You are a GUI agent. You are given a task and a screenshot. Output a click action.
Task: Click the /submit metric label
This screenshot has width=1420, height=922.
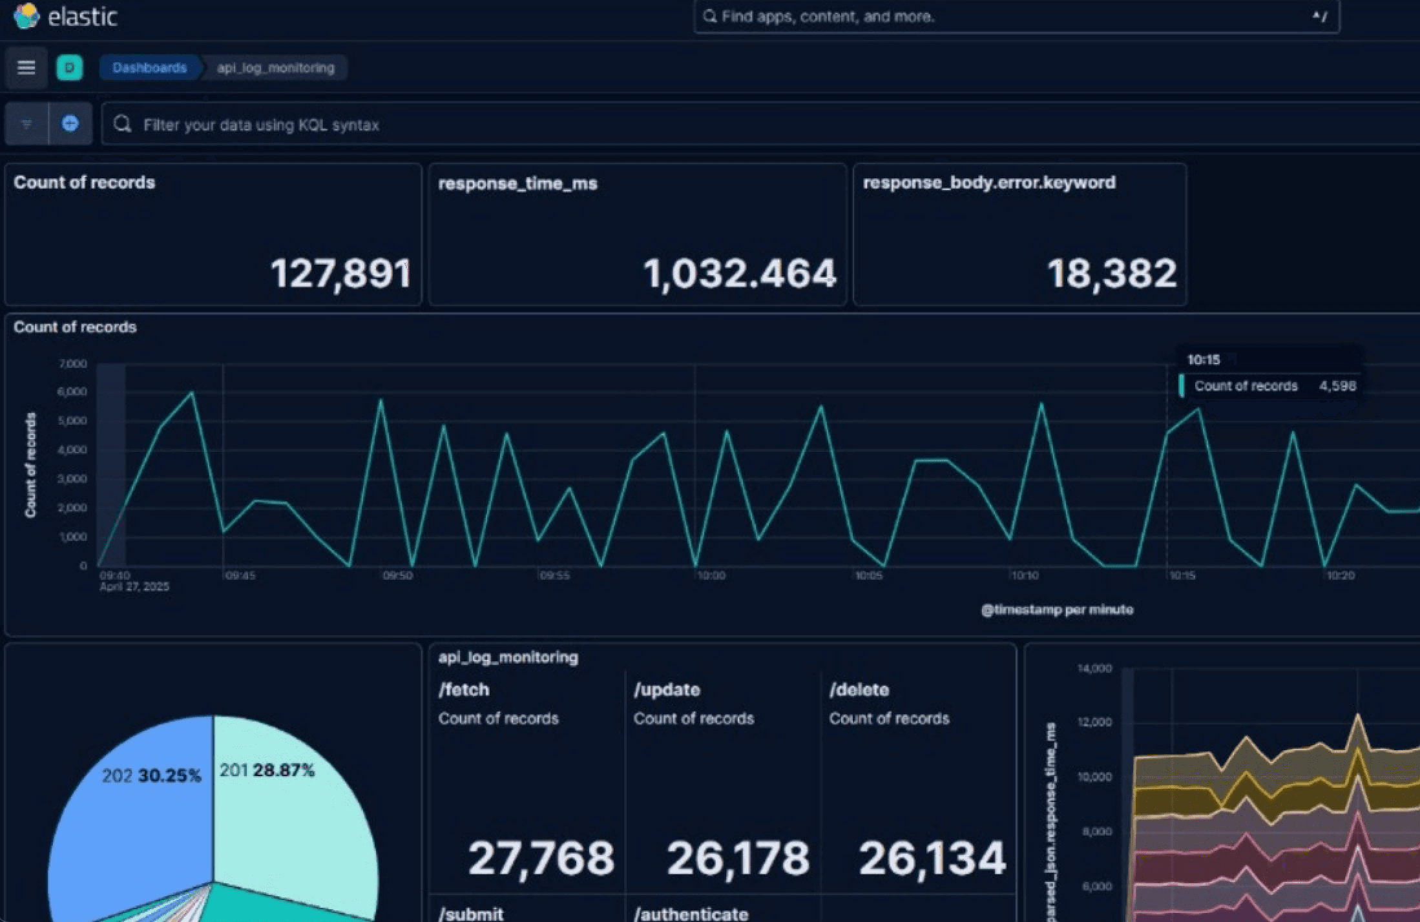coord(471,913)
